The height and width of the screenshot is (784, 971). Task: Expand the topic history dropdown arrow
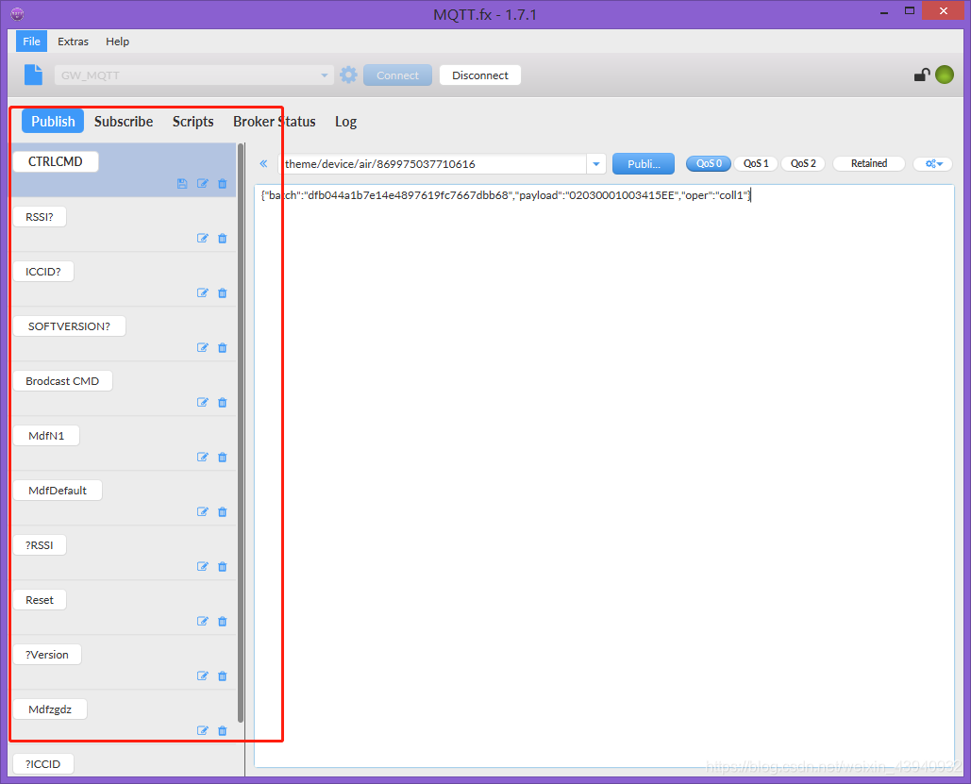[x=595, y=164]
